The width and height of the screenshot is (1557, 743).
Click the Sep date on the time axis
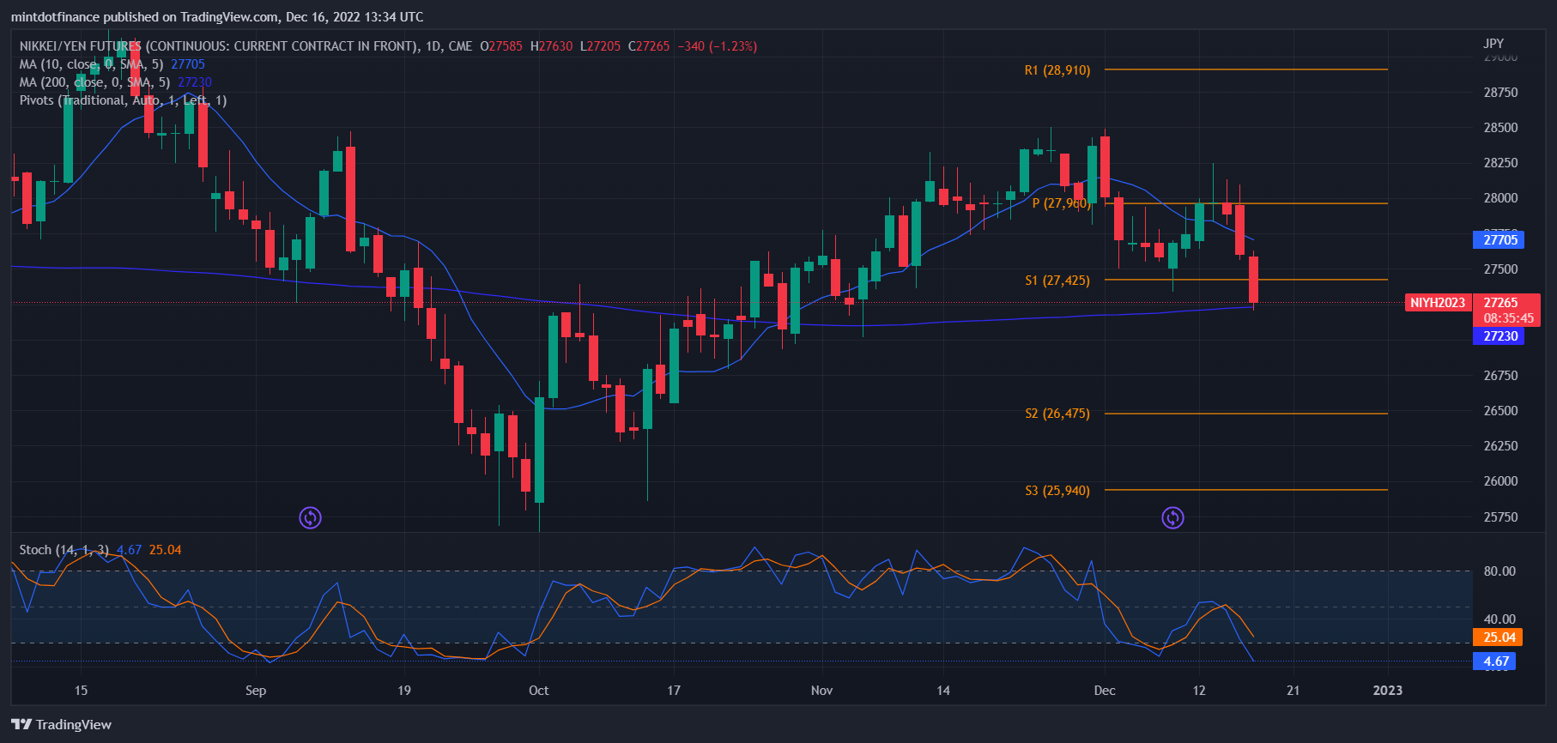tap(256, 691)
